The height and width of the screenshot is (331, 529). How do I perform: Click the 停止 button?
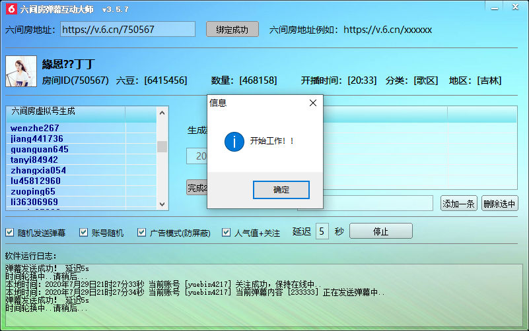(380, 231)
